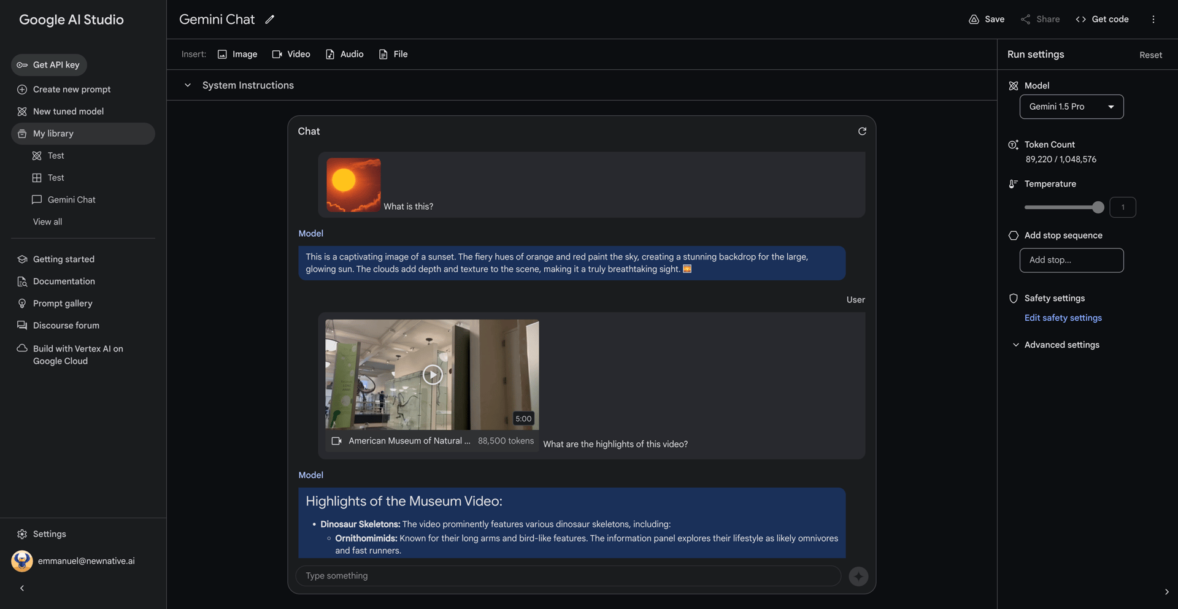Open Settings in sidebar
Screen dimensions: 1178x609
[49, 534]
